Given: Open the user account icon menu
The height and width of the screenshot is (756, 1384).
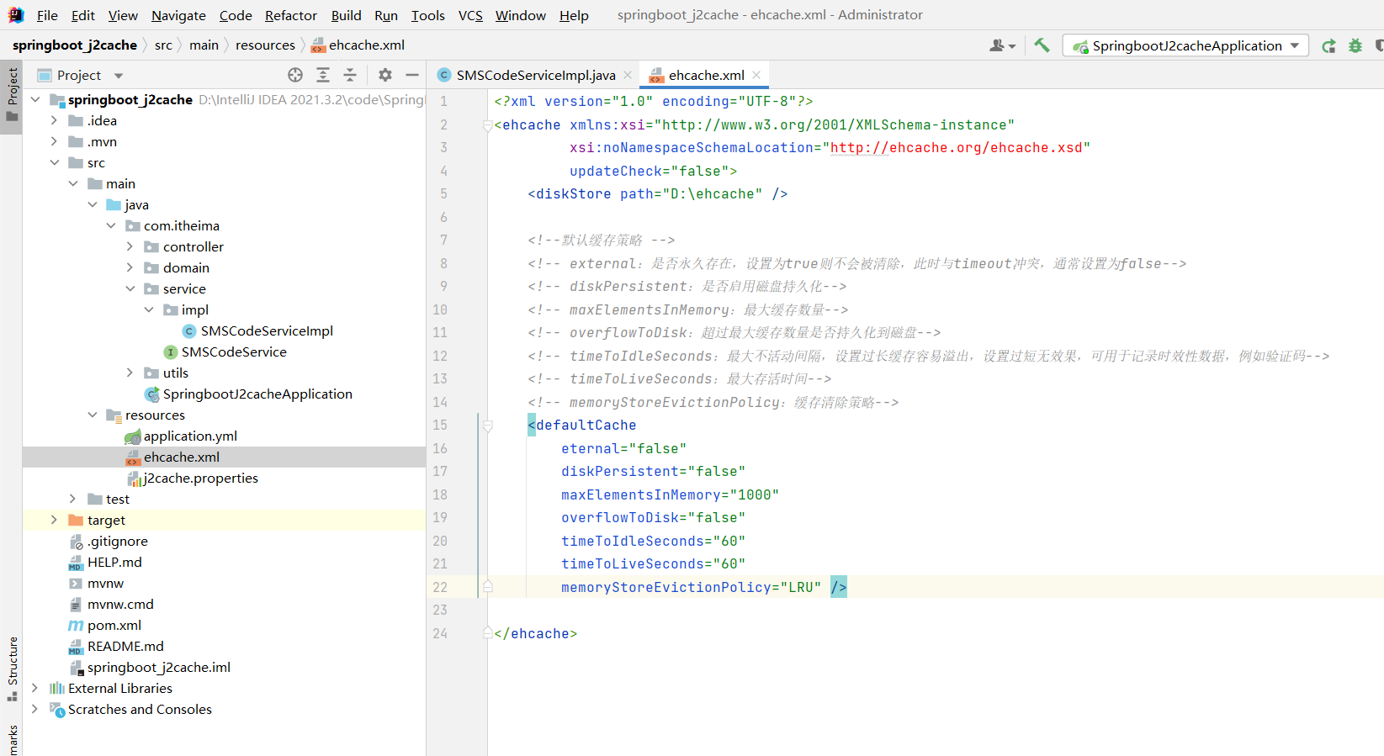Looking at the screenshot, I should coord(1002,46).
